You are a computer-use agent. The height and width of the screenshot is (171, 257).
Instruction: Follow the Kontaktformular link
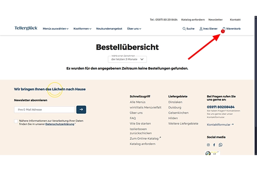[x=220, y=124]
